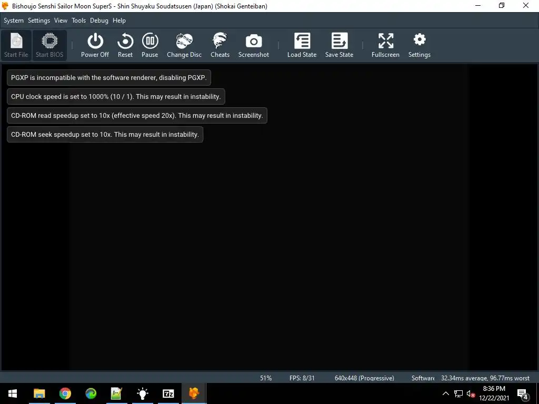Open the Help menu

pyautogui.click(x=119, y=21)
